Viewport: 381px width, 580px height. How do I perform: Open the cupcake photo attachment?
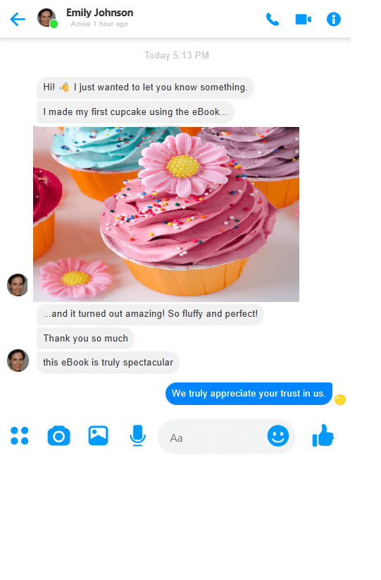(x=166, y=215)
